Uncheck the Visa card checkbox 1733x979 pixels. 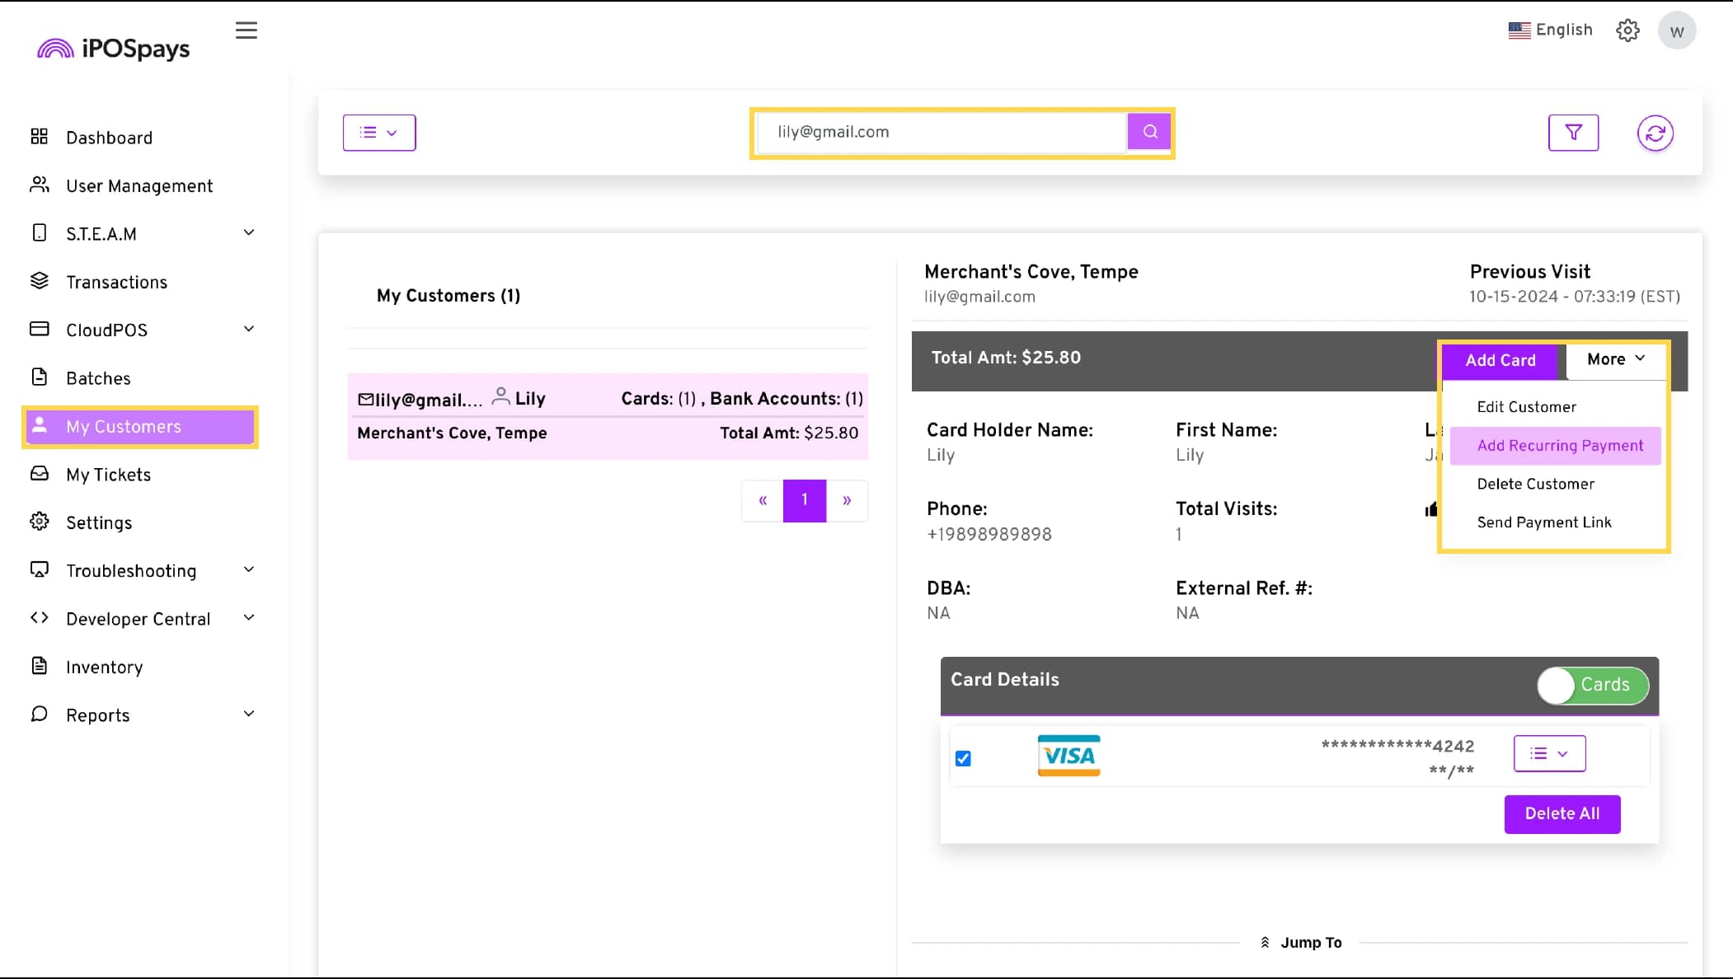(963, 758)
